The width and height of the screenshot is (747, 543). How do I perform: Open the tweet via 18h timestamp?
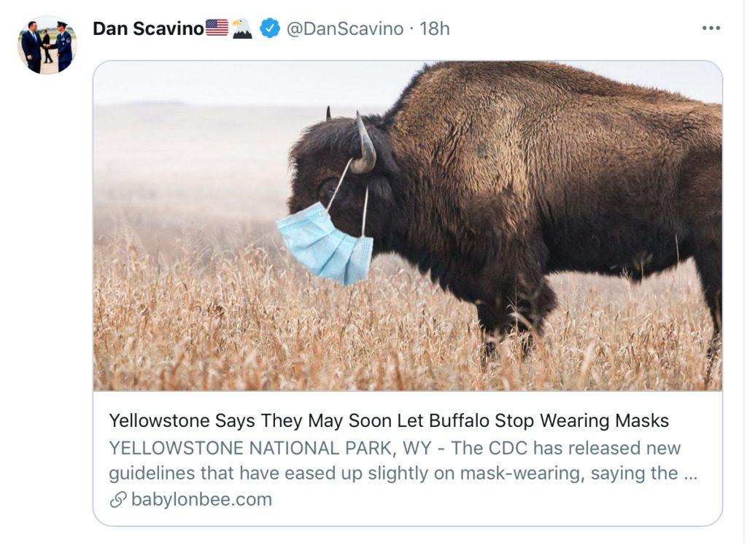435,28
